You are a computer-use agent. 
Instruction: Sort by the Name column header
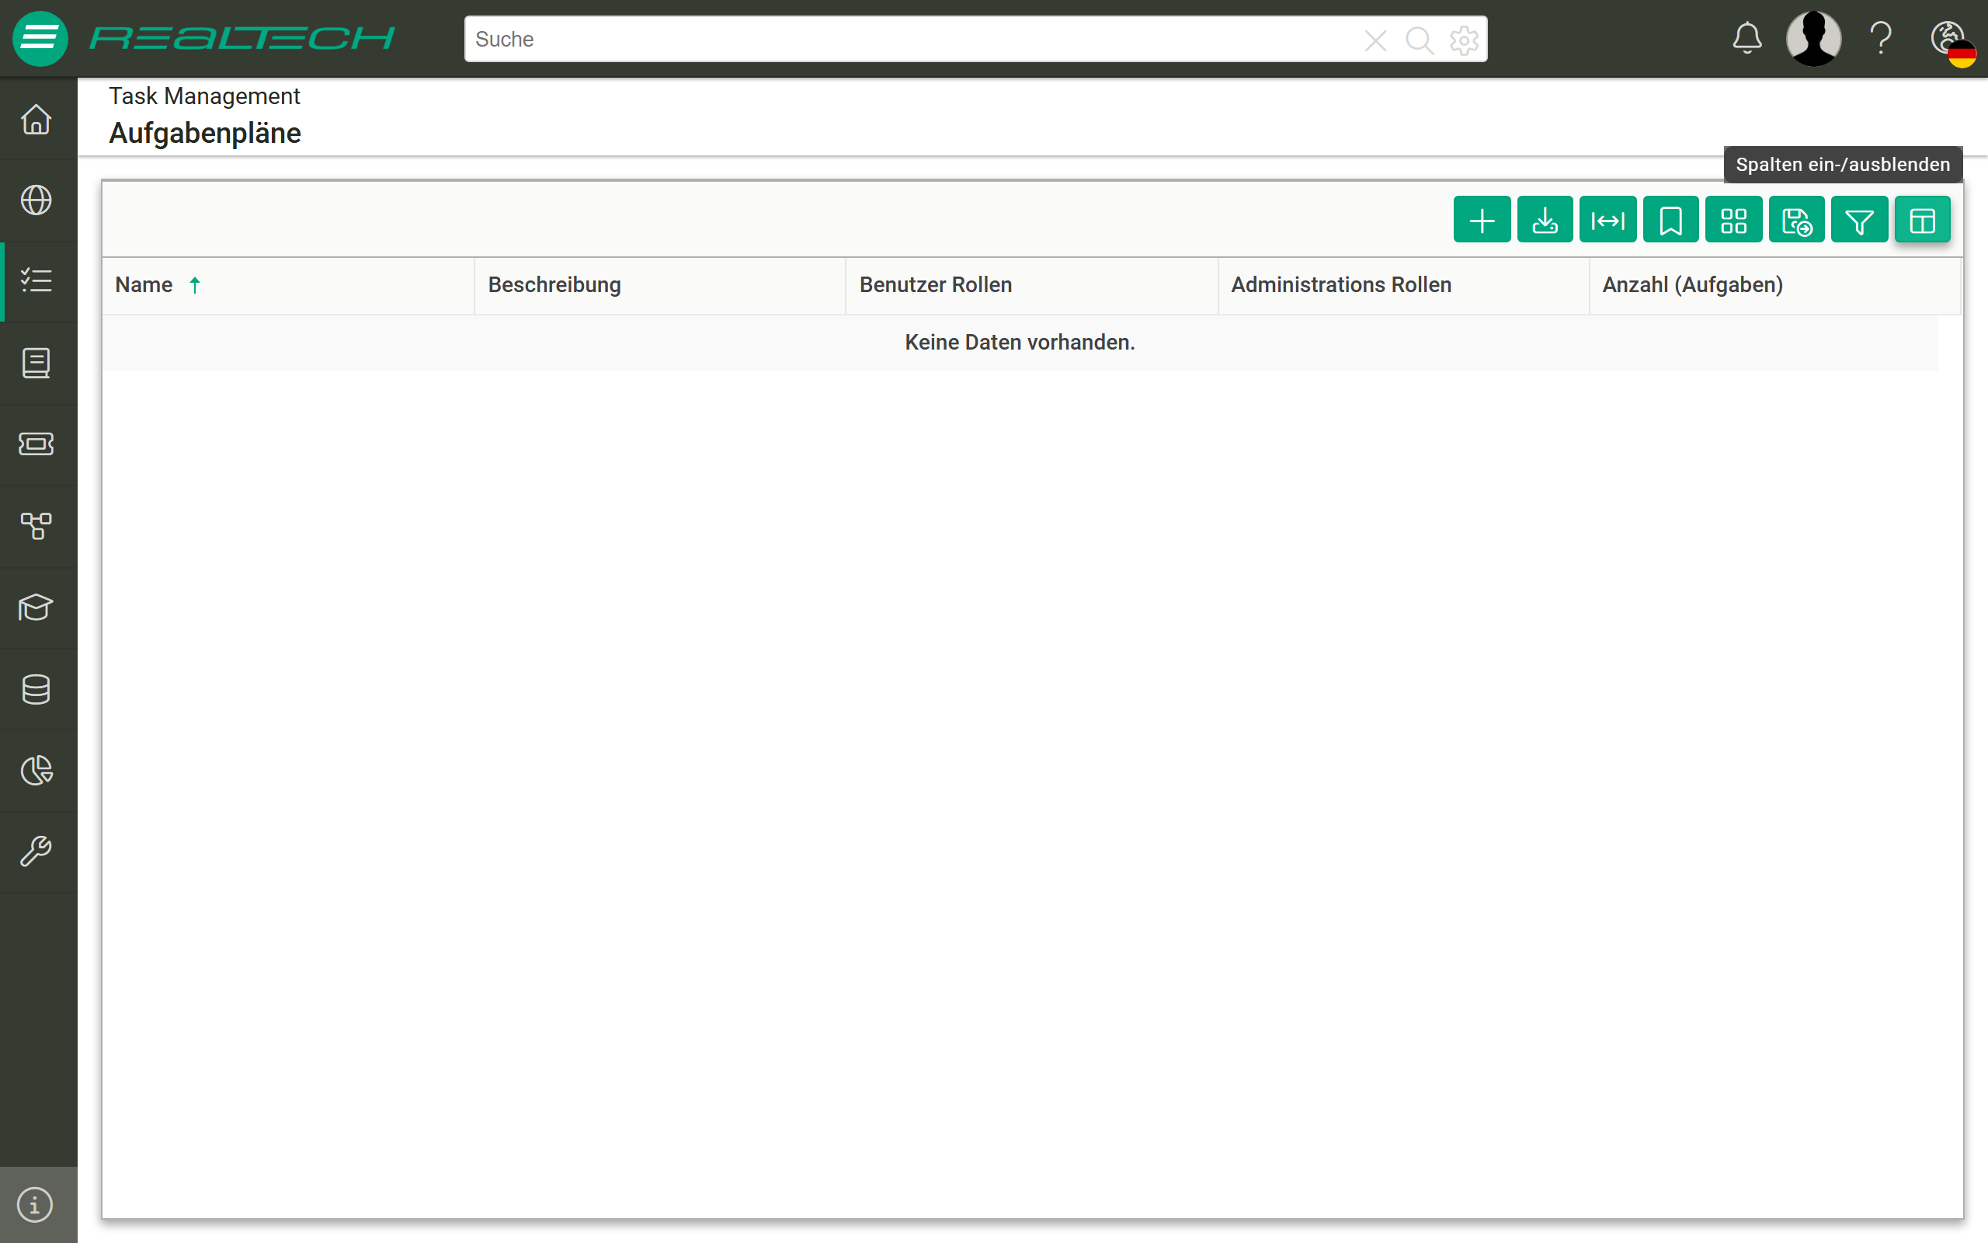coord(144,284)
